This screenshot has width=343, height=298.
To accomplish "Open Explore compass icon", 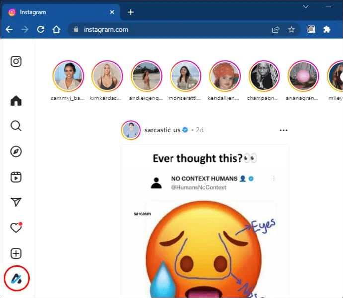I will 16,152.
